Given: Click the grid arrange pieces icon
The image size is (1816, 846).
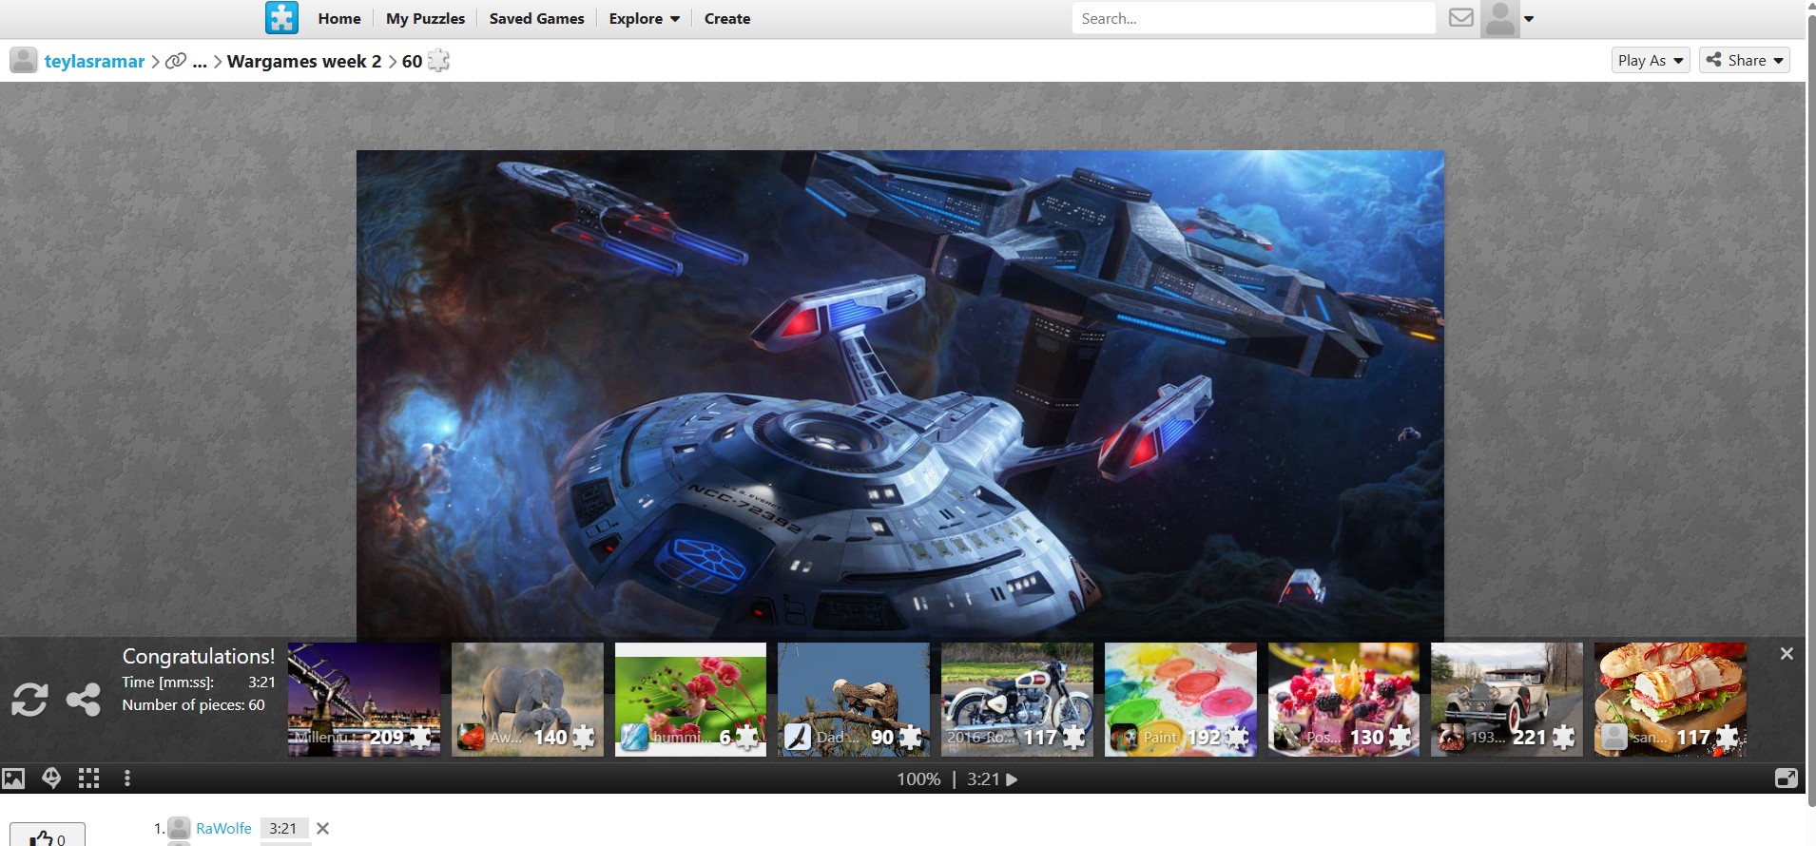Looking at the screenshot, I should (x=89, y=779).
